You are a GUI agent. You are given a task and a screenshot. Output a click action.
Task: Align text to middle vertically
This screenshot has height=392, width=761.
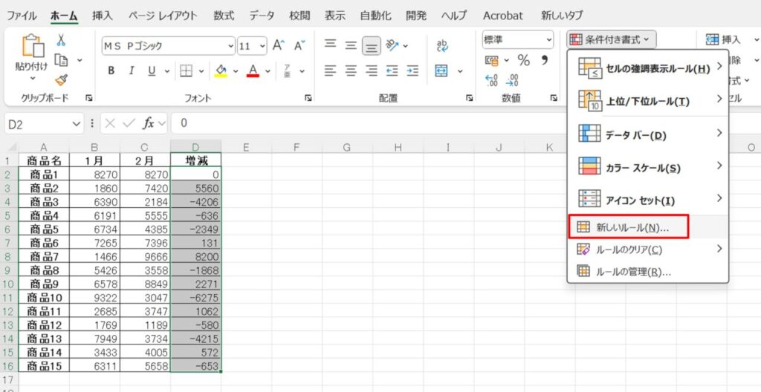(351, 45)
